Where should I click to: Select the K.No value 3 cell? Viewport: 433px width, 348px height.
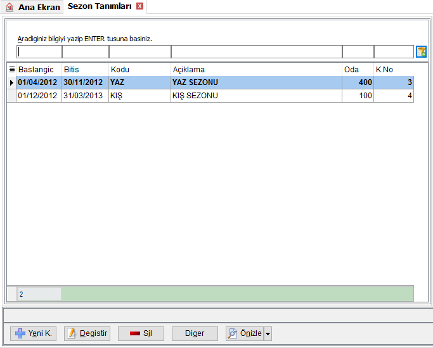click(x=394, y=82)
